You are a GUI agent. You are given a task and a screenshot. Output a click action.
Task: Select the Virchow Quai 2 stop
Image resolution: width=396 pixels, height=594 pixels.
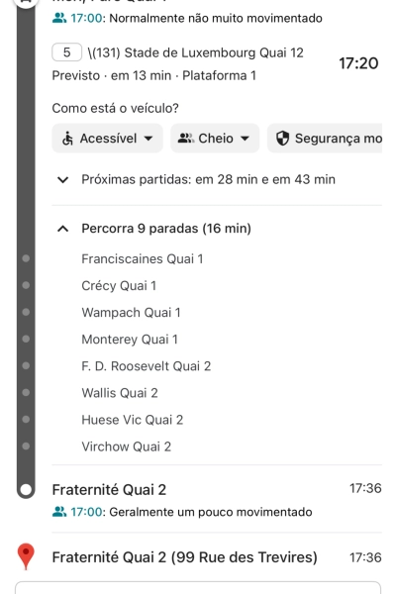tap(126, 446)
